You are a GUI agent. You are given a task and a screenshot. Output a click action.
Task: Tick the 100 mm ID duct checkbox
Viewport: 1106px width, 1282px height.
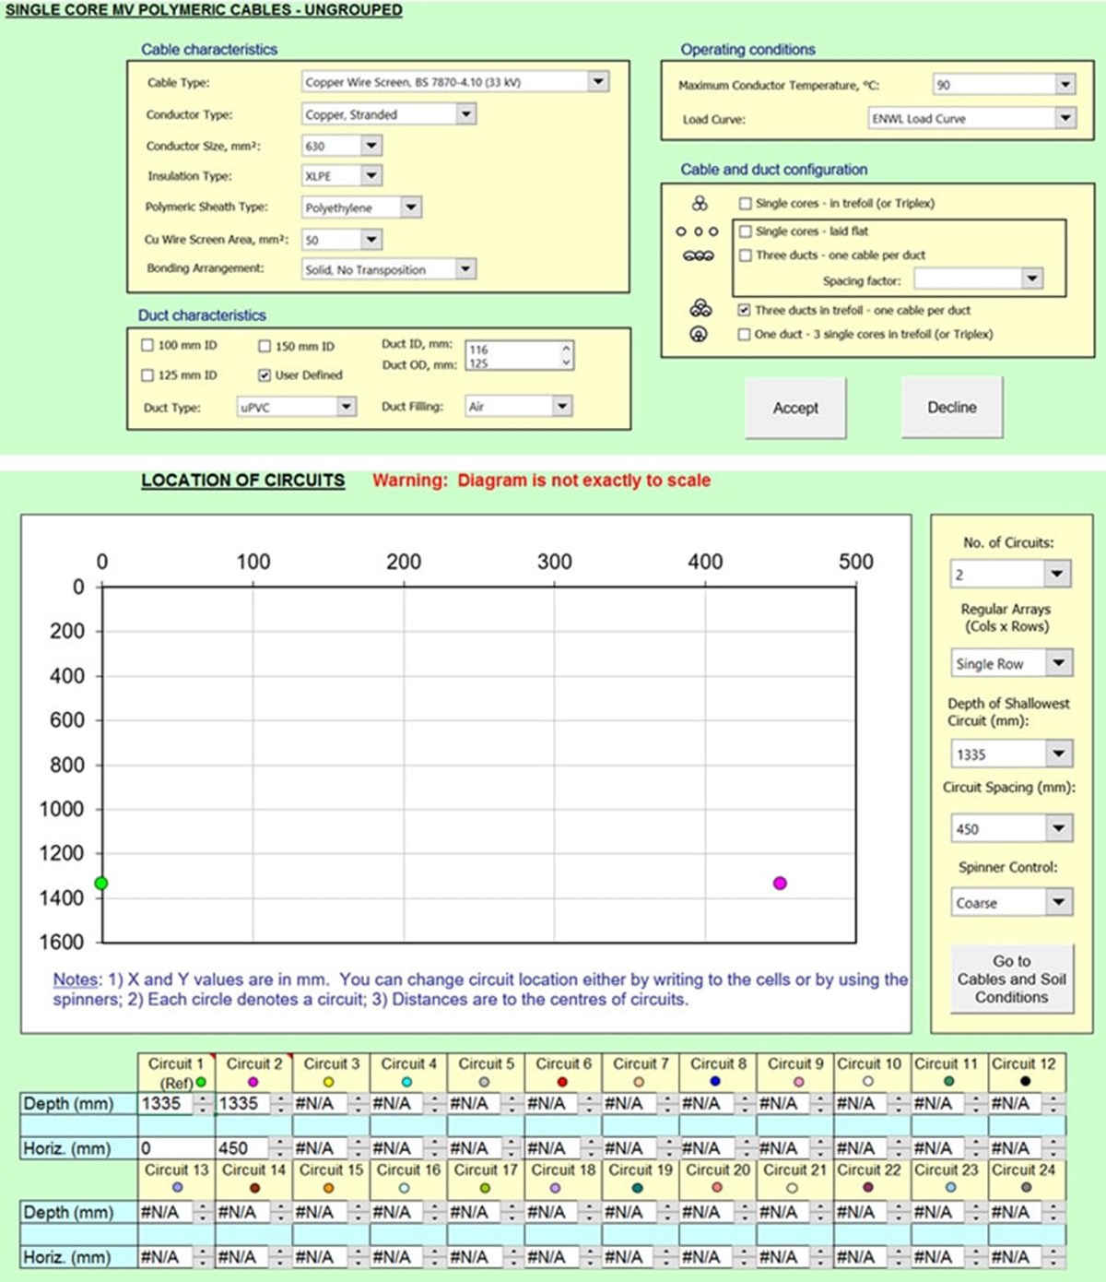(x=147, y=345)
